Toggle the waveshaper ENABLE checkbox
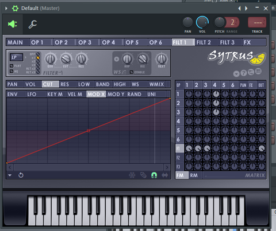Viewport: 276px width, 231px height. coord(132,72)
